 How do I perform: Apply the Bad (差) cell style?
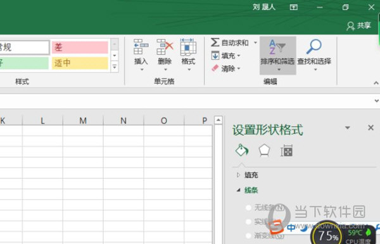[80, 47]
